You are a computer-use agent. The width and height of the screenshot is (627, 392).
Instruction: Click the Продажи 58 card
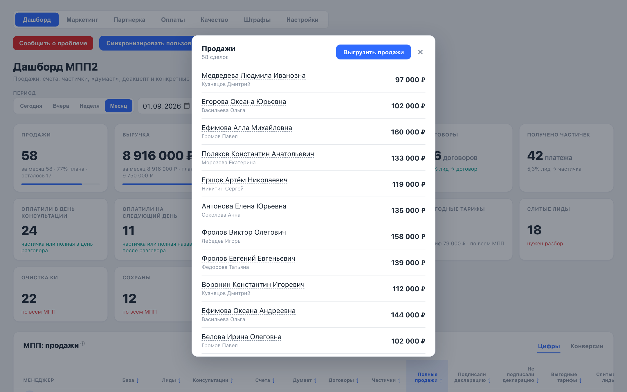click(60, 158)
